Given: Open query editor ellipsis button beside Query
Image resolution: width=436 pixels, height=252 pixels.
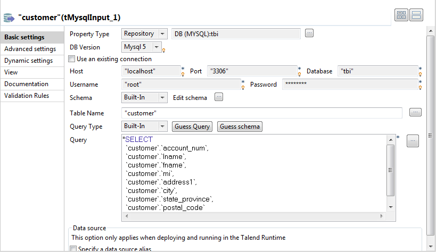Looking at the screenshot, I should pos(413,140).
